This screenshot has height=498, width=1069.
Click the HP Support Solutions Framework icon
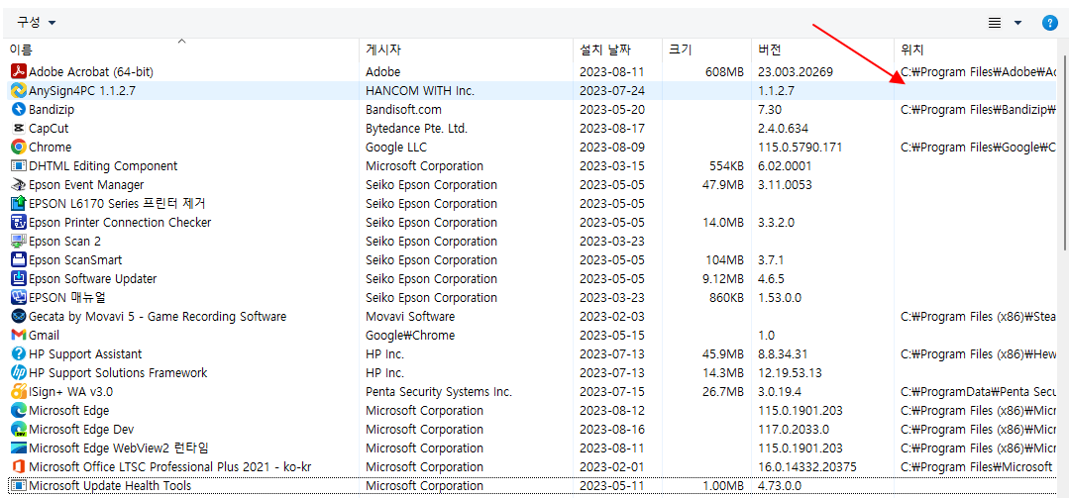click(x=19, y=372)
